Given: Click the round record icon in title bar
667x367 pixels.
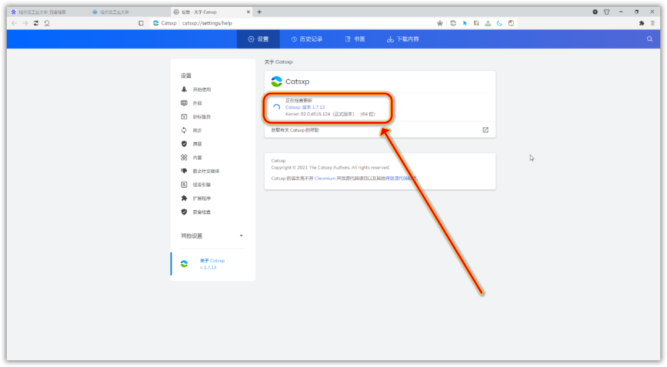Looking at the screenshot, I should (x=595, y=12).
